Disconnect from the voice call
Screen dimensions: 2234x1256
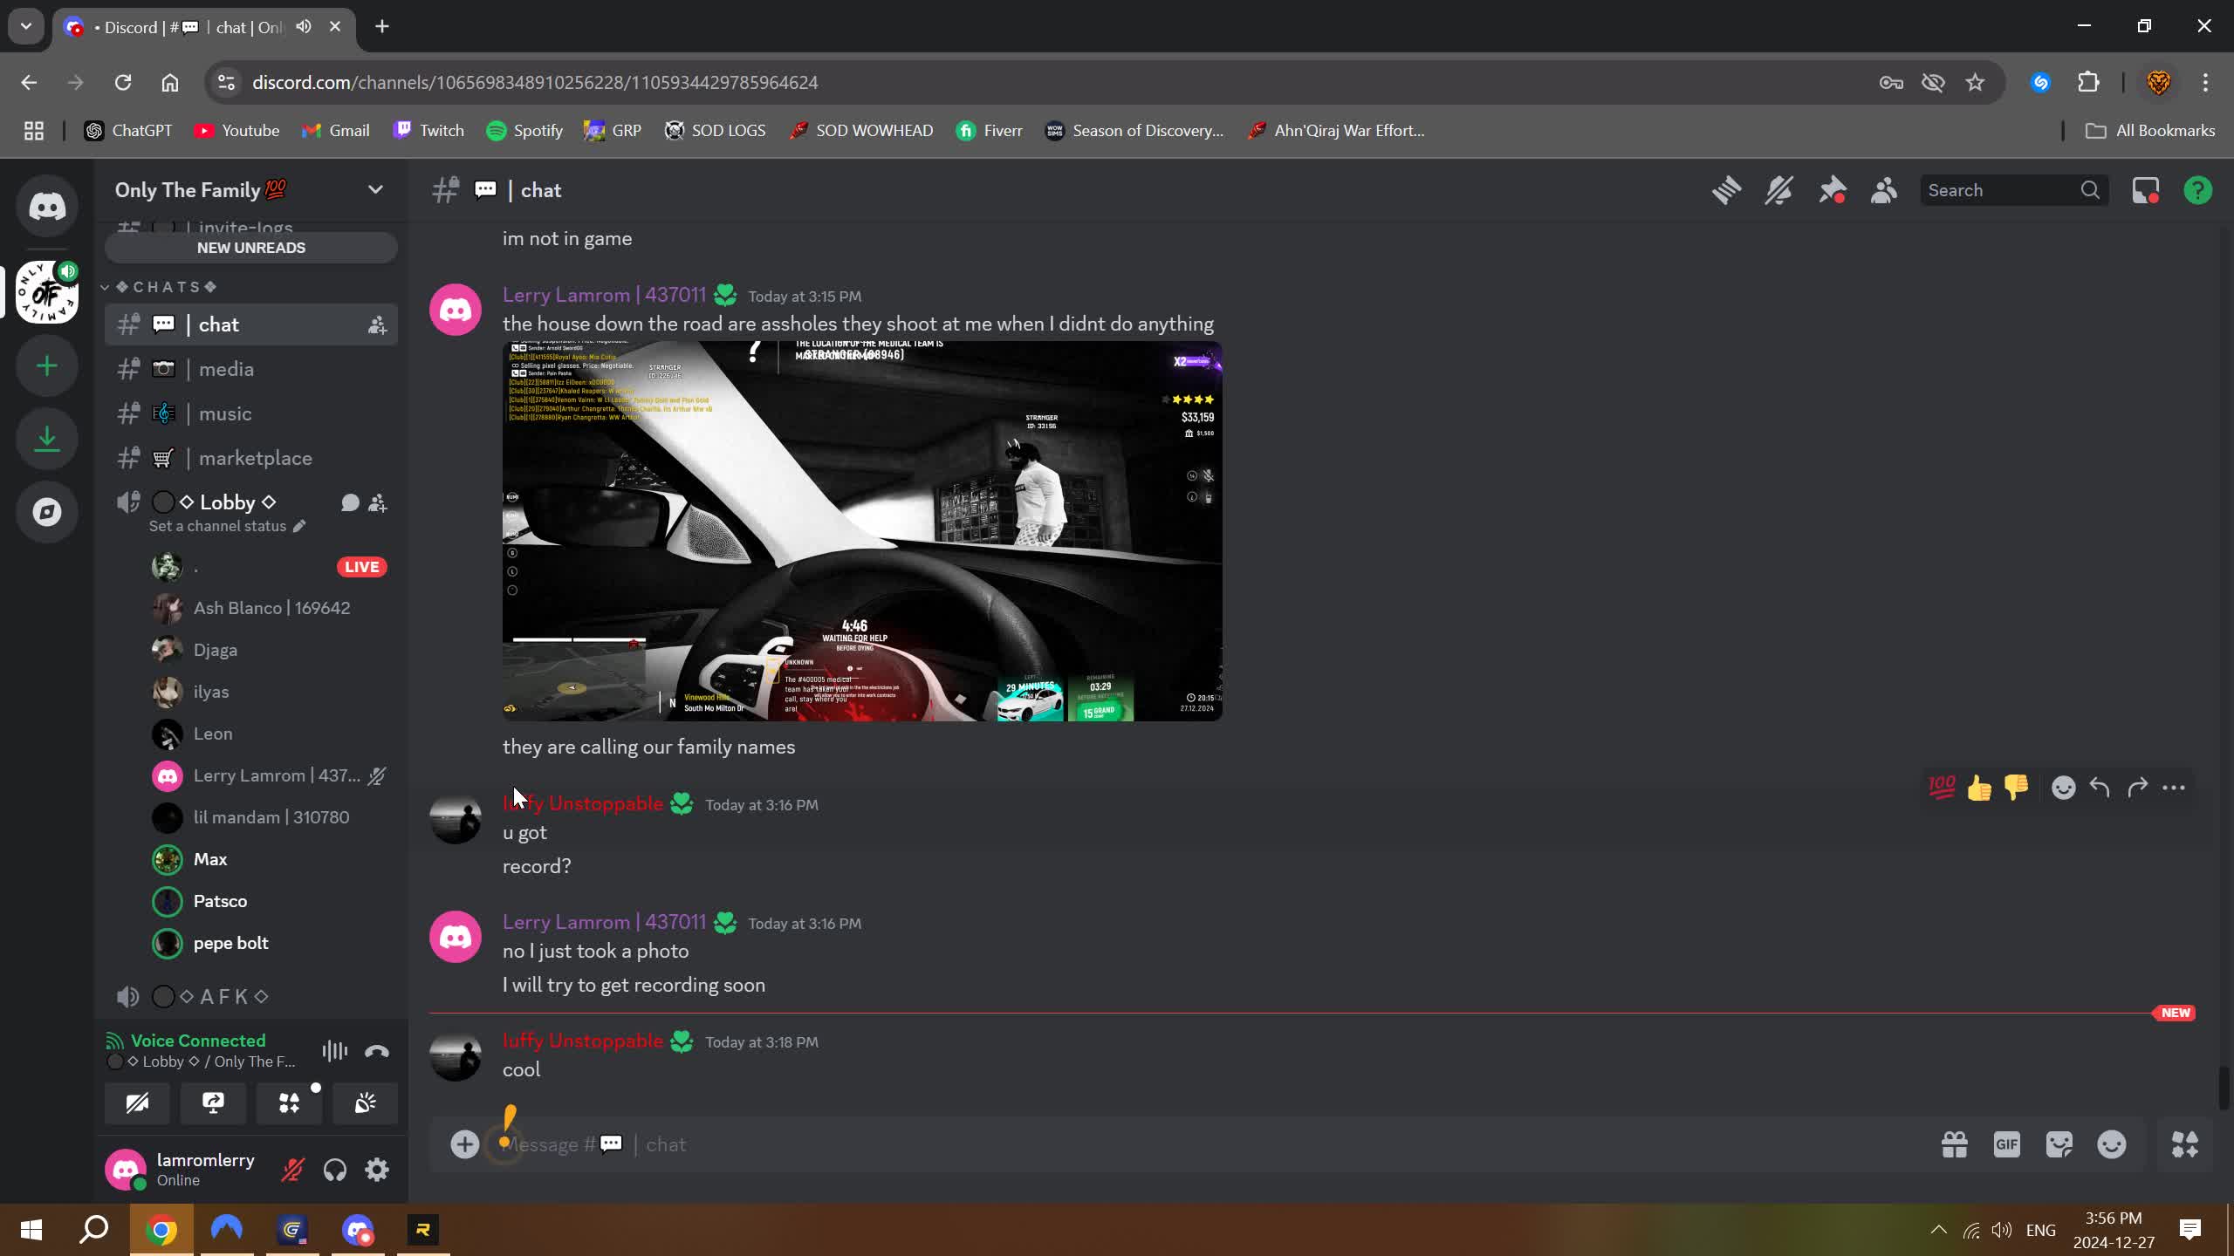click(375, 1050)
